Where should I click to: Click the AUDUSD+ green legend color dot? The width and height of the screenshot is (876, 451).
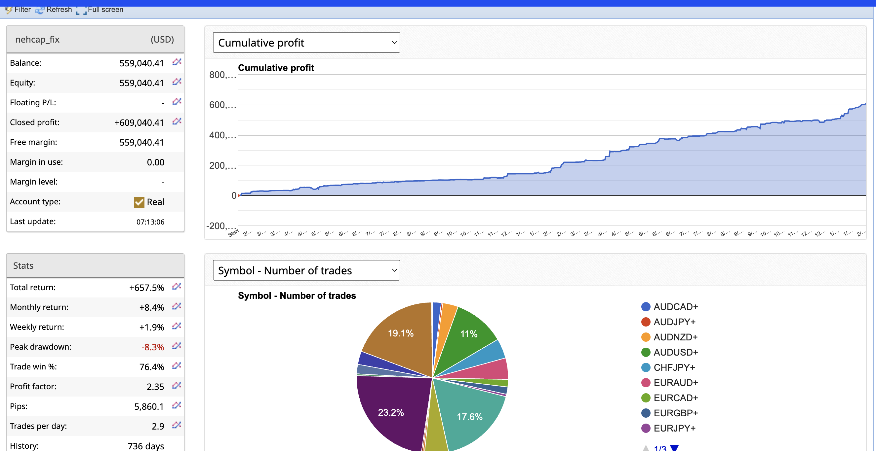click(646, 353)
